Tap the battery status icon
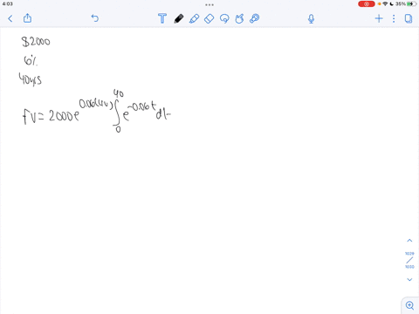Image resolution: width=419 pixels, height=314 pixels. coord(412,4)
